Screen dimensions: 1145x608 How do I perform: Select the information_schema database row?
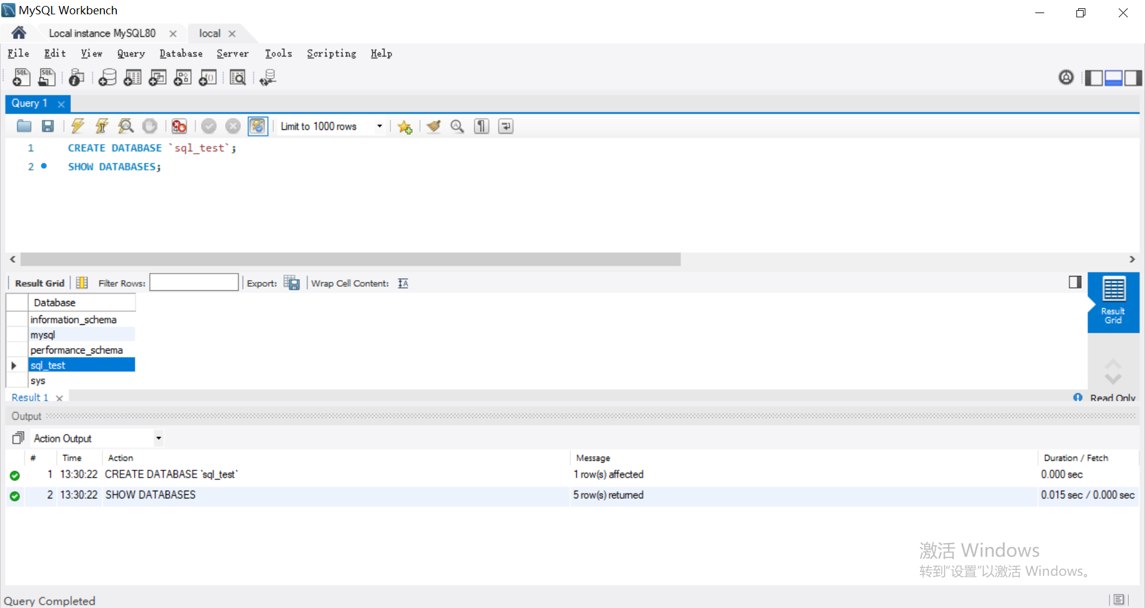click(x=82, y=320)
